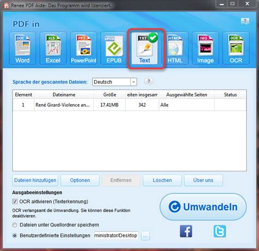Open the Optionen dialog
This screenshot has height=251, width=259.
click(x=80, y=181)
